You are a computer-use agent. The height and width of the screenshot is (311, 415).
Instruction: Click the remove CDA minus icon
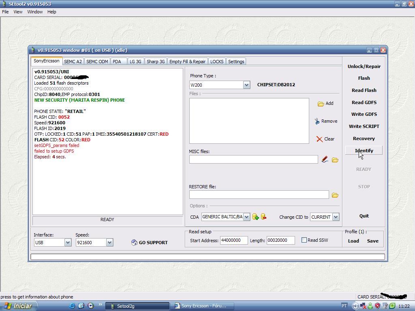tap(263, 217)
